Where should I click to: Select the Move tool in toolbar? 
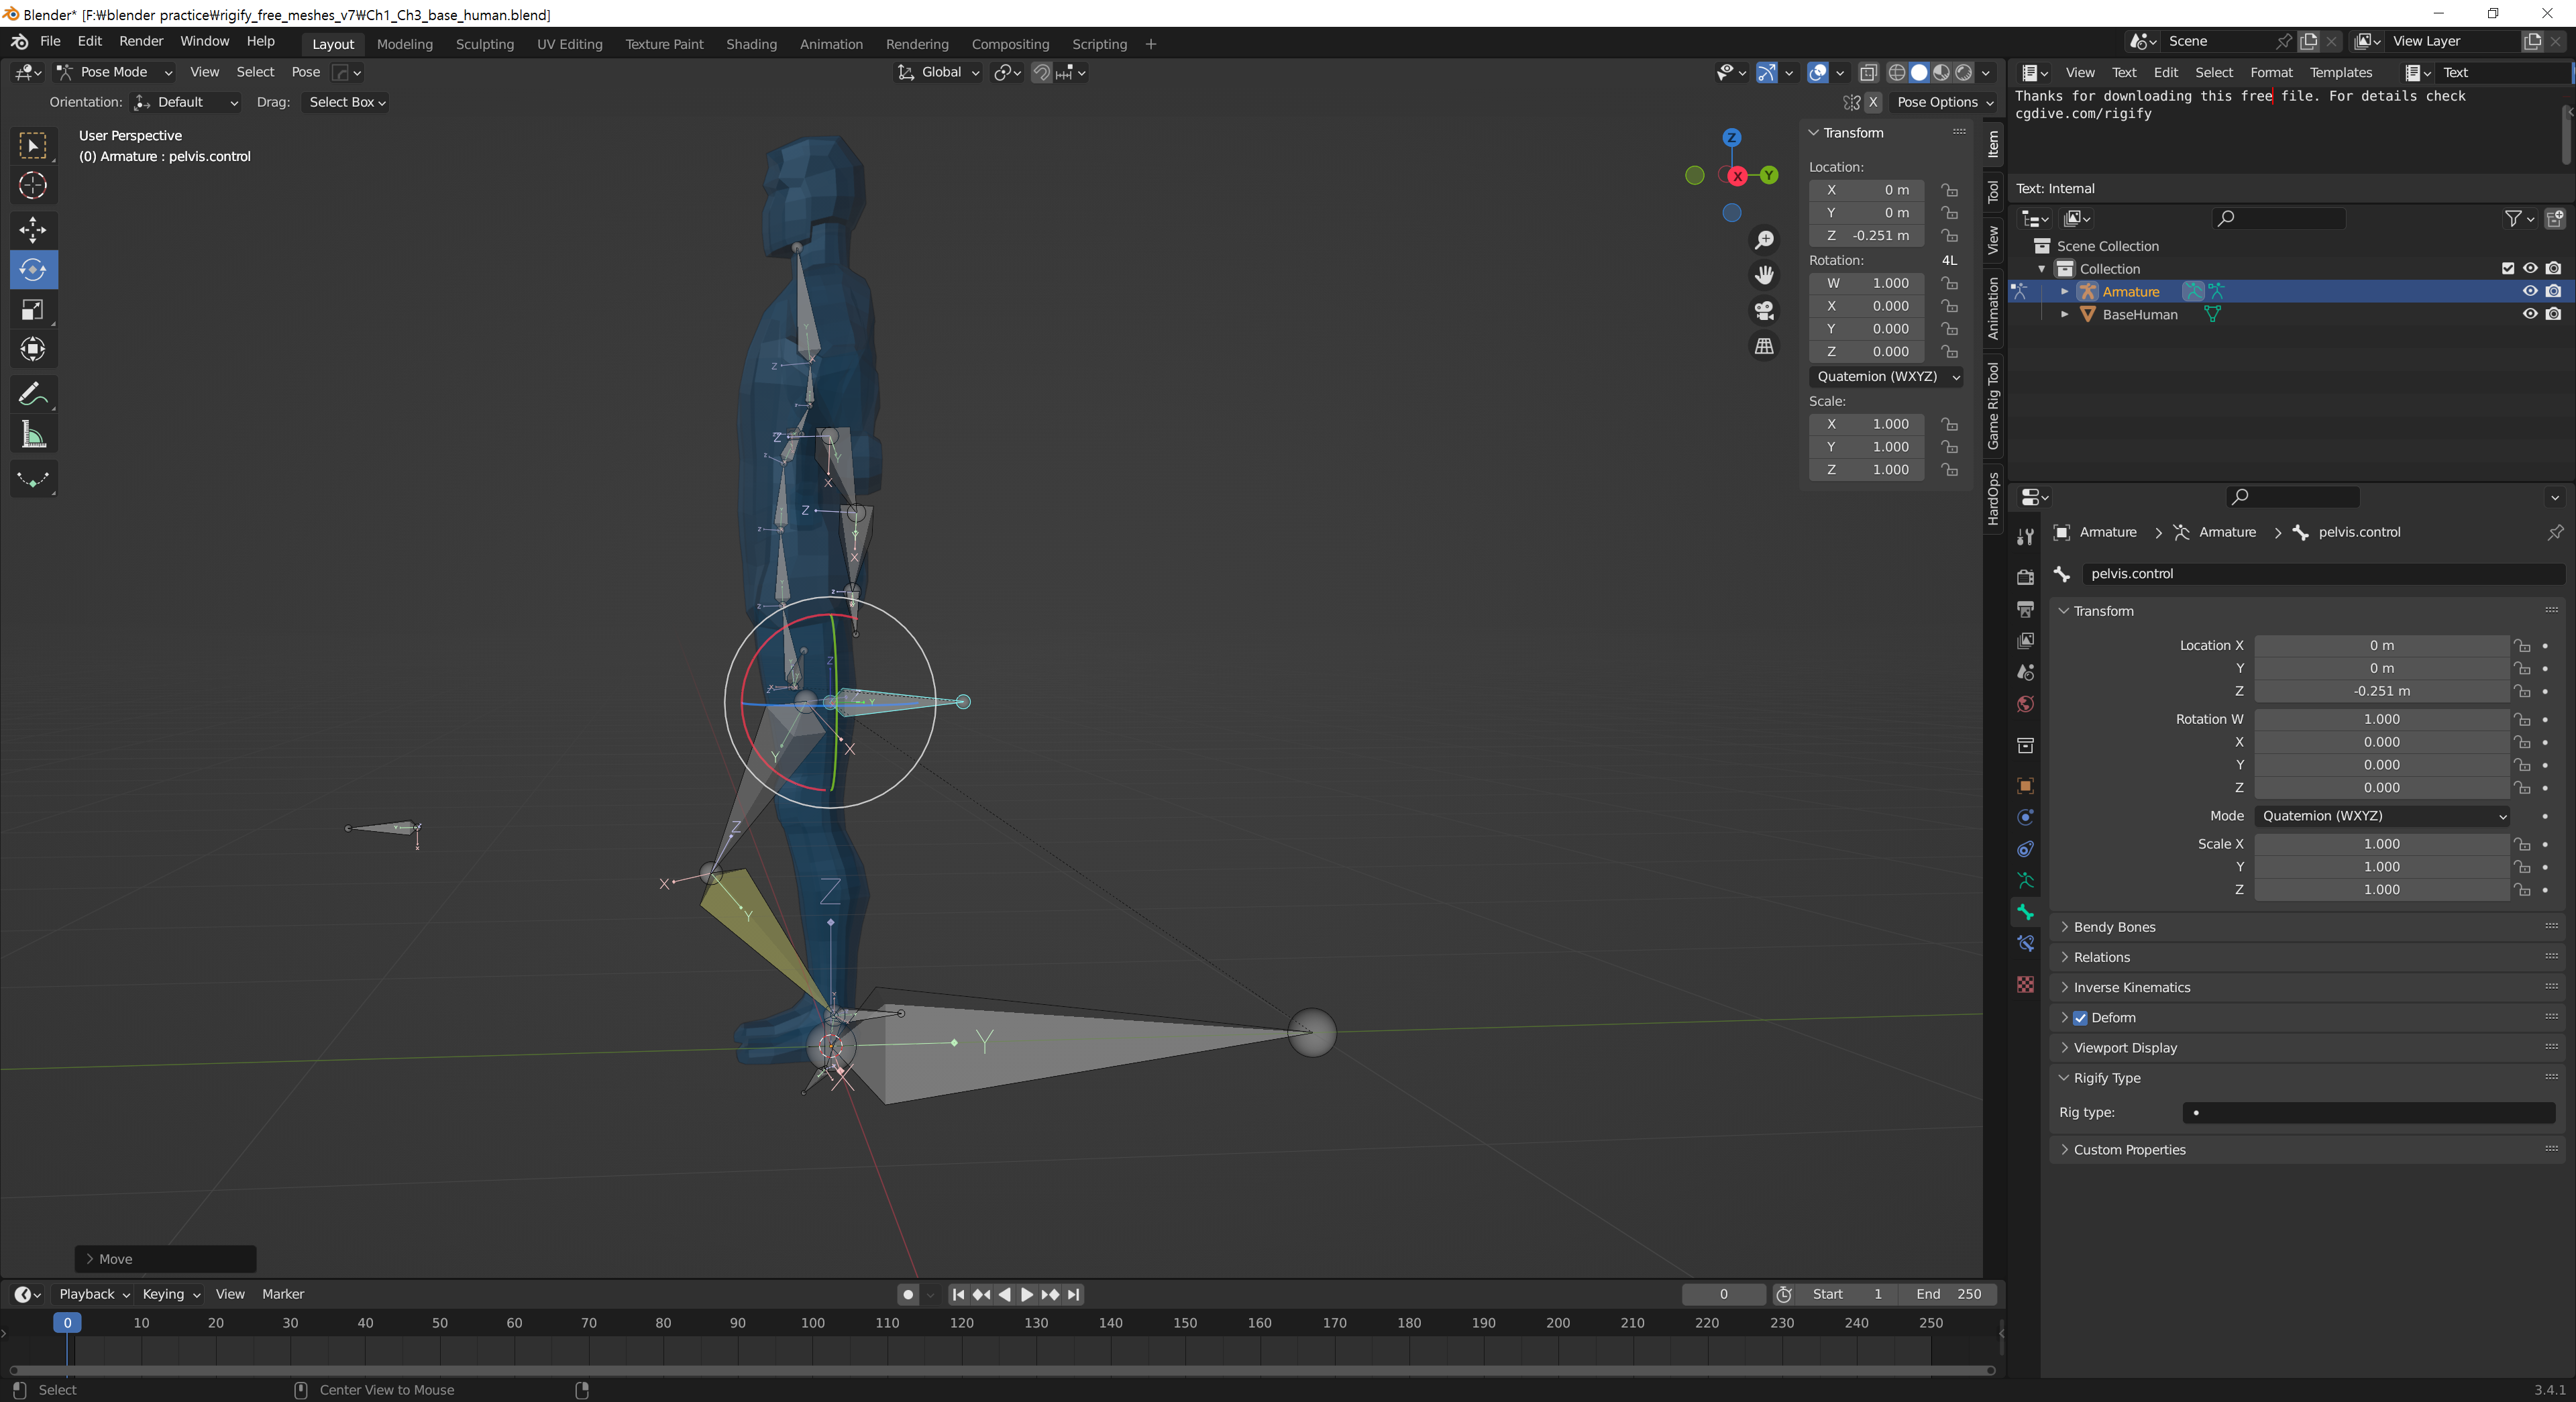32,229
